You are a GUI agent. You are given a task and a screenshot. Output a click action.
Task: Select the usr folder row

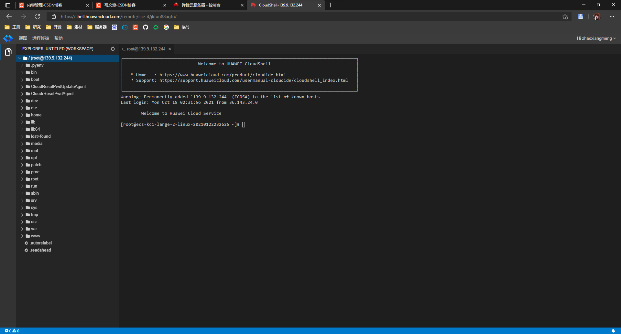tap(68, 222)
